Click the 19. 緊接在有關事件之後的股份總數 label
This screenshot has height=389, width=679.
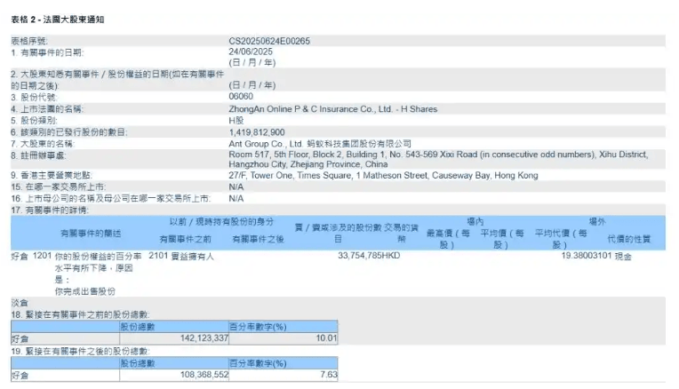[80, 352]
